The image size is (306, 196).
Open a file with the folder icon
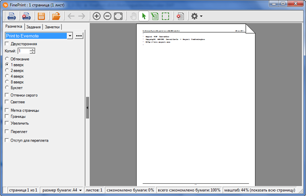tap(56, 16)
